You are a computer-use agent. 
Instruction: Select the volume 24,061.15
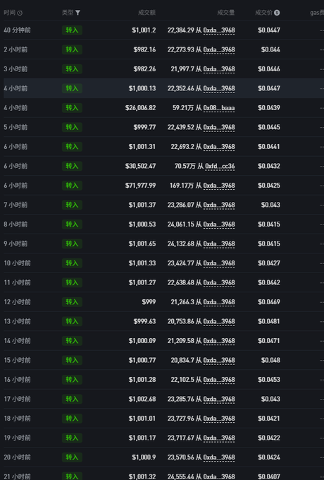coord(181,224)
